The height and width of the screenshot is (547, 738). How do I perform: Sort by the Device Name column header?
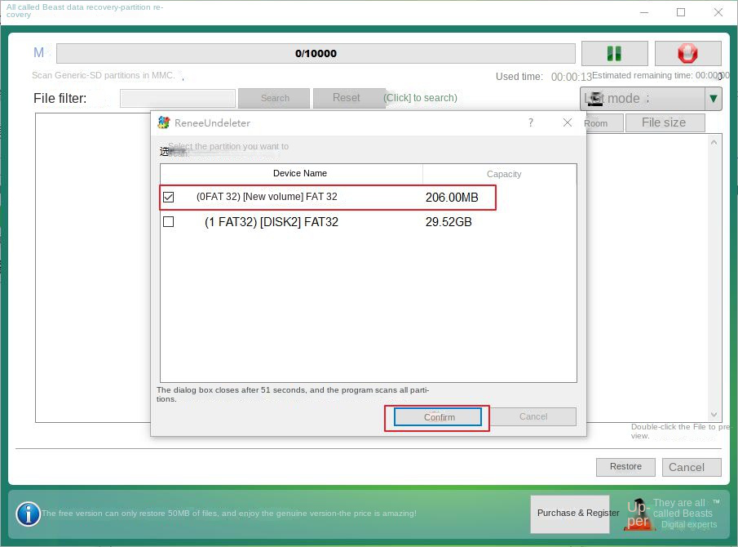(299, 173)
